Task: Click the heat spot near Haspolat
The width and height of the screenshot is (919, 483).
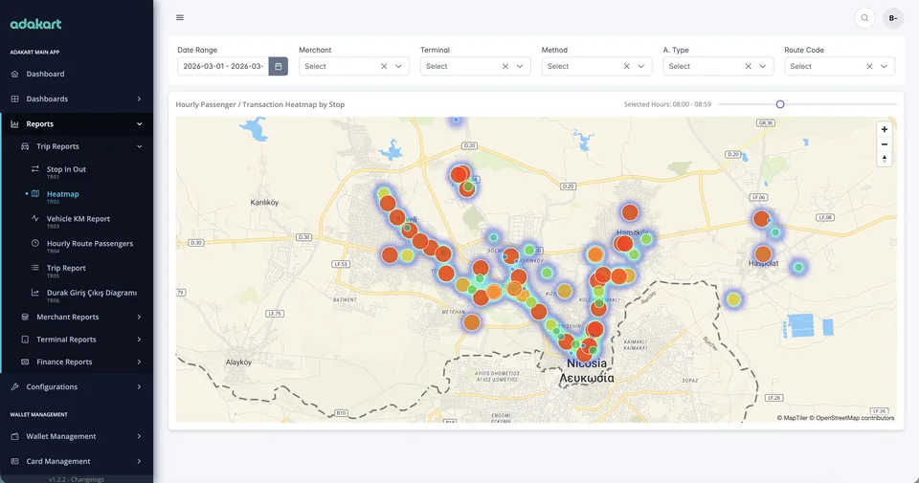Action: pyautogui.click(x=763, y=253)
